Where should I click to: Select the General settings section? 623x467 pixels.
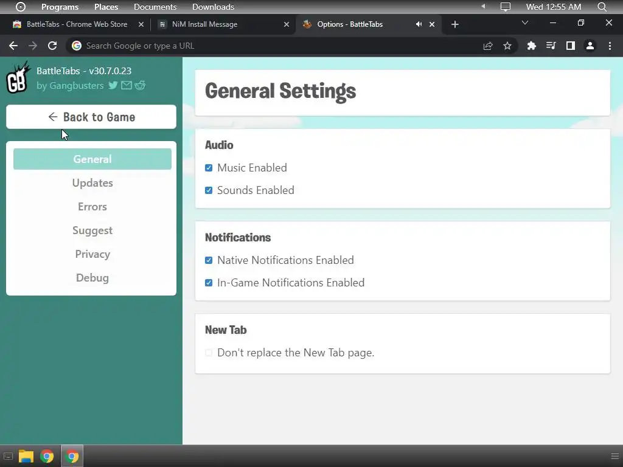92,159
